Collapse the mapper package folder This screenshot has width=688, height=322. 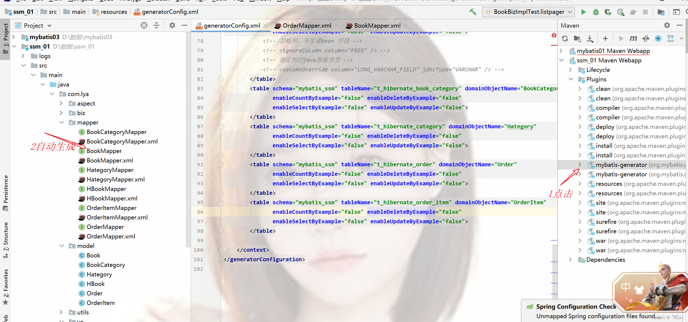pyautogui.click(x=62, y=122)
